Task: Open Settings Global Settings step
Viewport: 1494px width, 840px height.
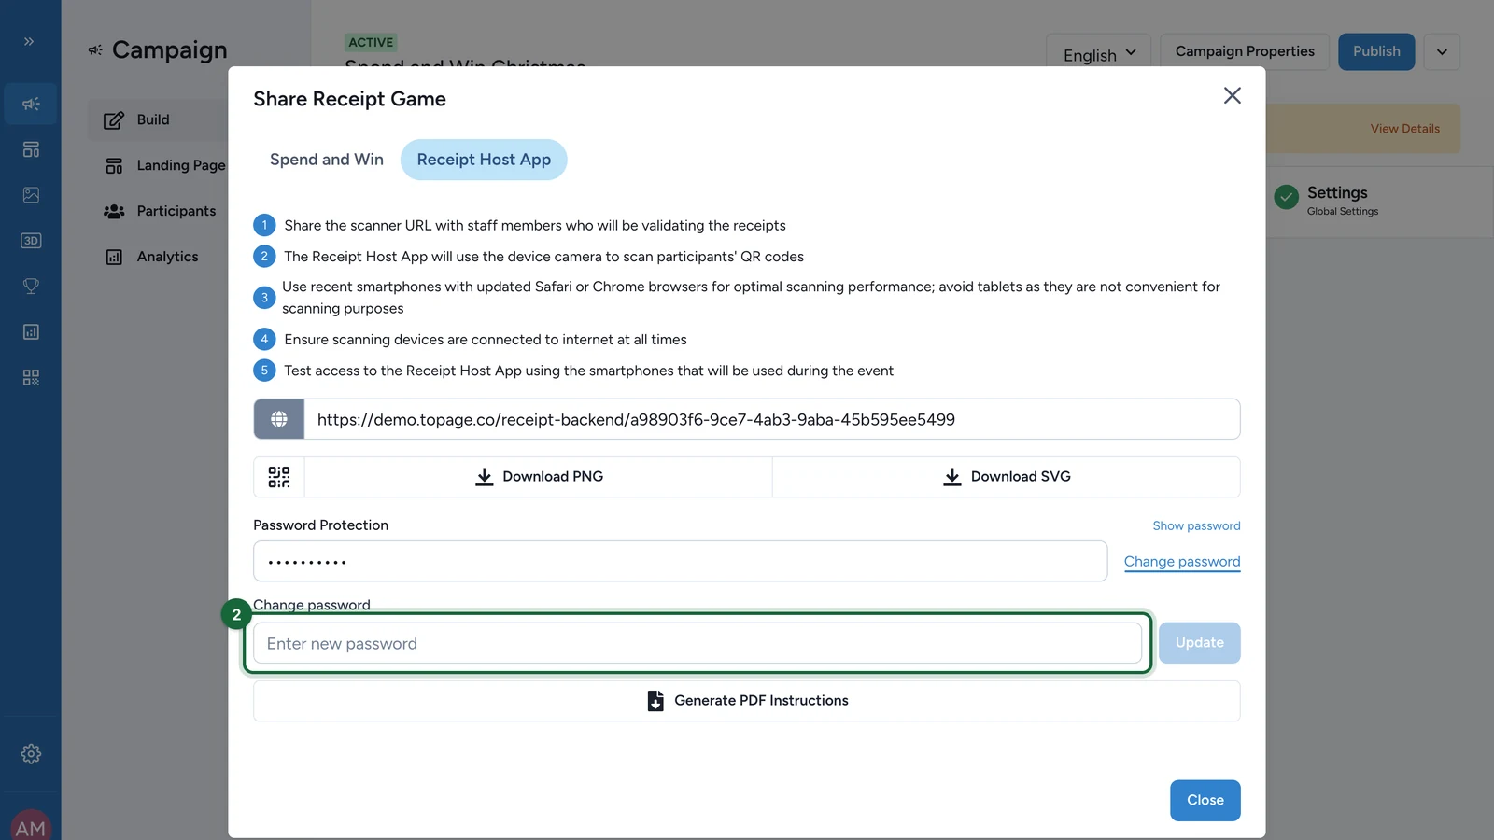Action: (x=1343, y=201)
